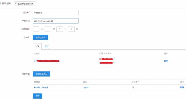Screen dimensions: 186x99
Task: Click the concurrent users value 20
Action: coord(133,87)
